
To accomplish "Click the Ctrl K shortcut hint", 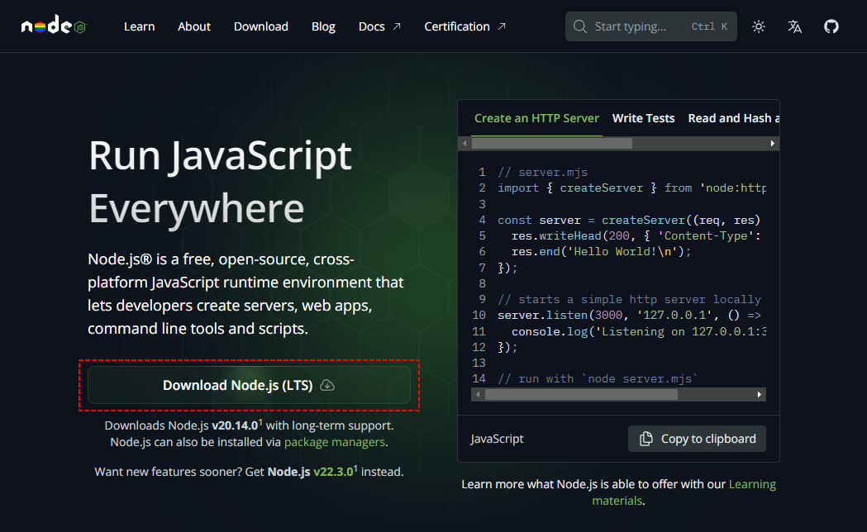I will (x=709, y=26).
